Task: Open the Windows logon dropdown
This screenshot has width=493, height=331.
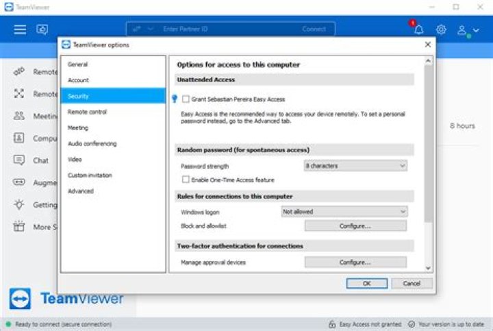Action: click(x=344, y=212)
